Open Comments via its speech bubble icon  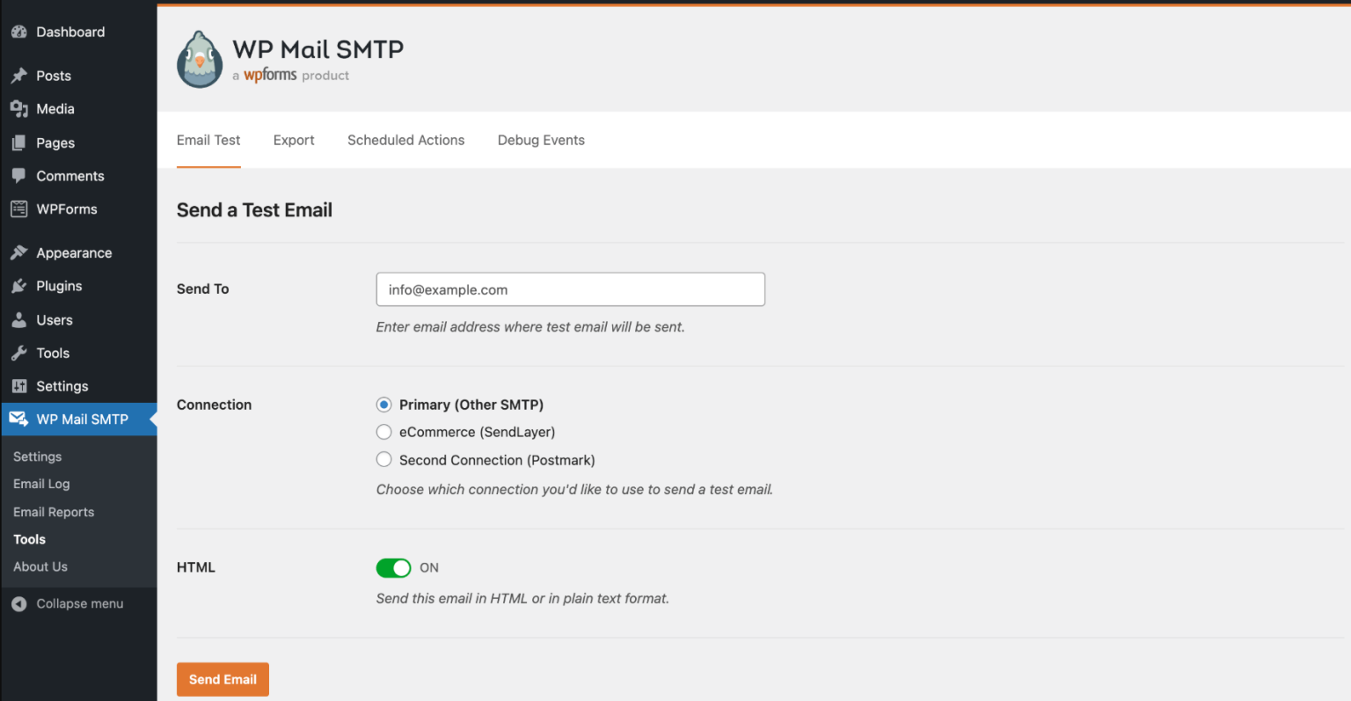click(18, 176)
